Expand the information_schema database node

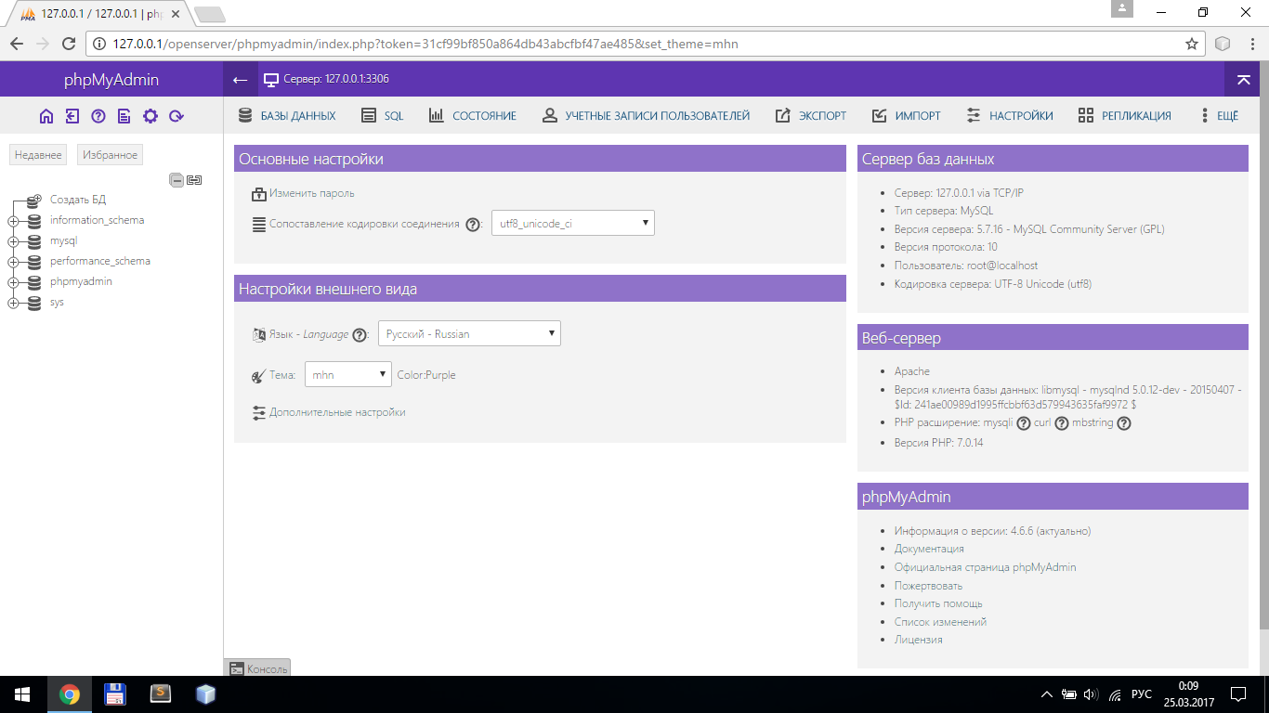(13, 221)
